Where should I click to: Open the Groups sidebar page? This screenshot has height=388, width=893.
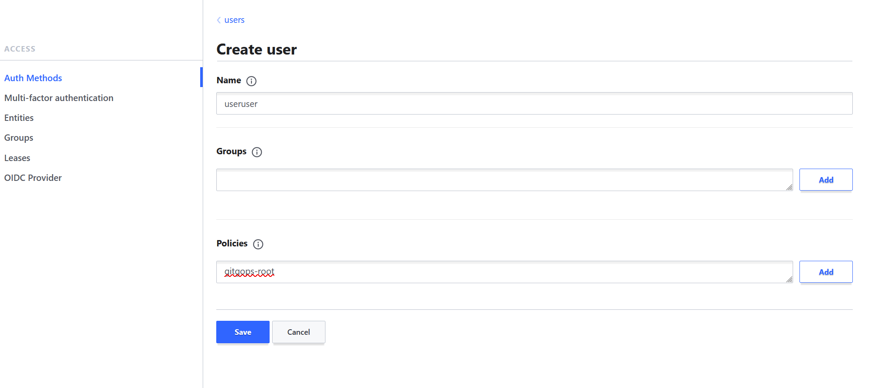click(19, 138)
